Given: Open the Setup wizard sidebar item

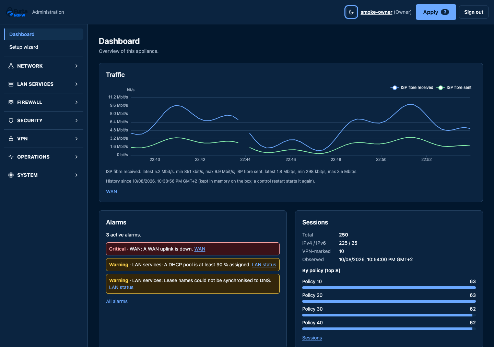Looking at the screenshot, I should [44, 47].
